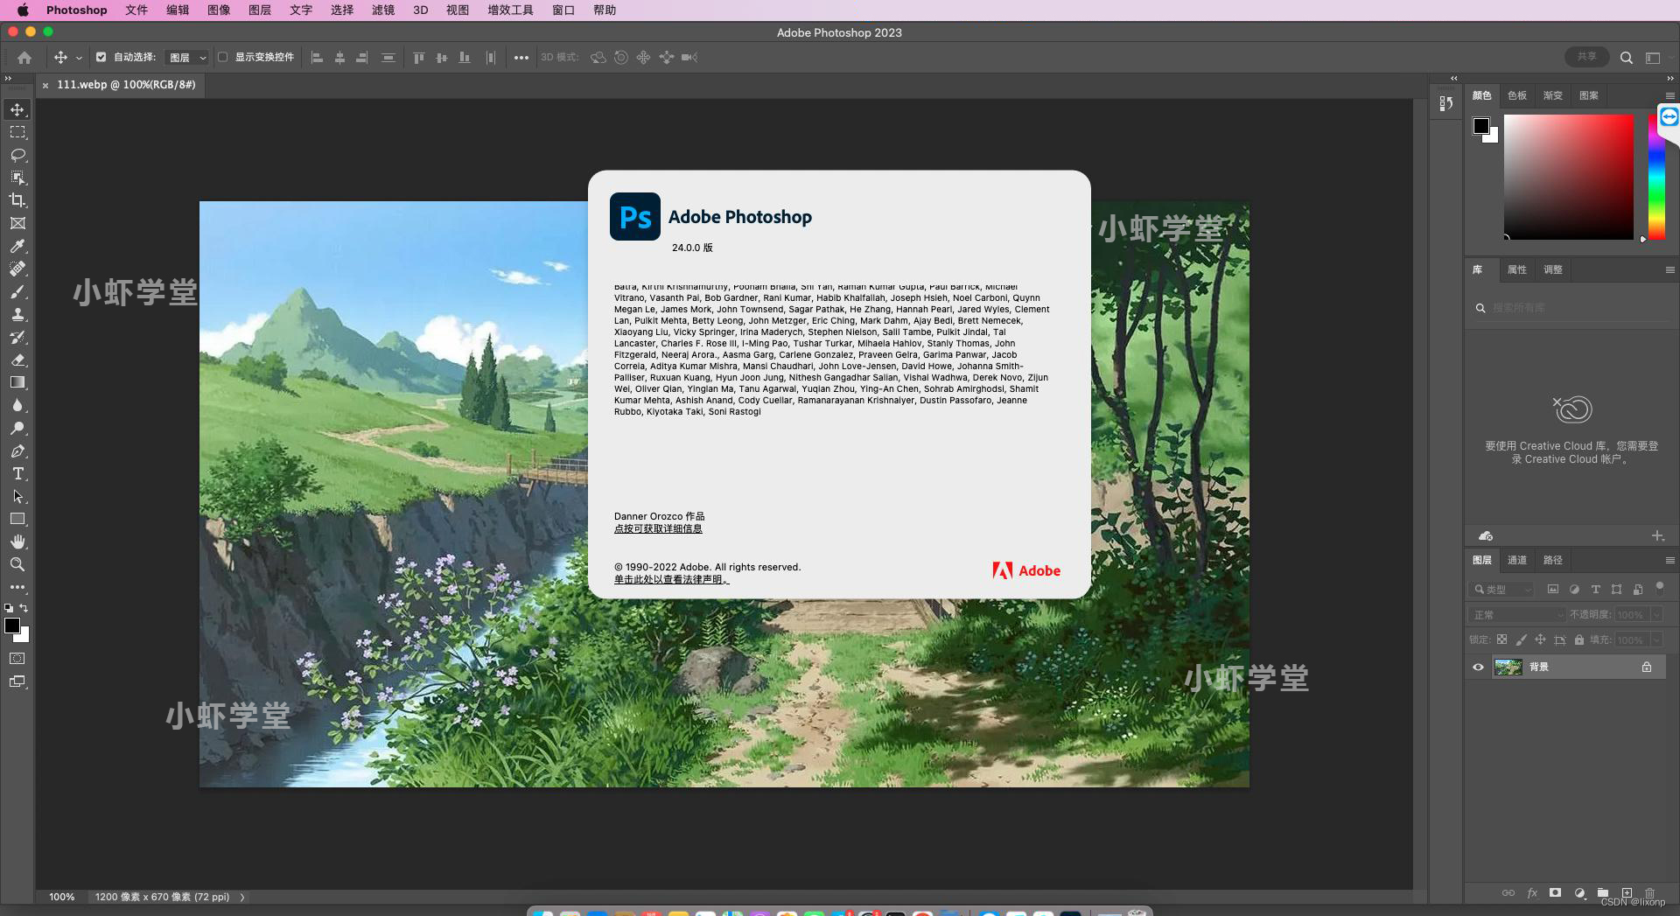Enable Show Transform Controls (显示变换控件) checkbox
This screenshot has height=916, width=1680.
pyautogui.click(x=222, y=57)
